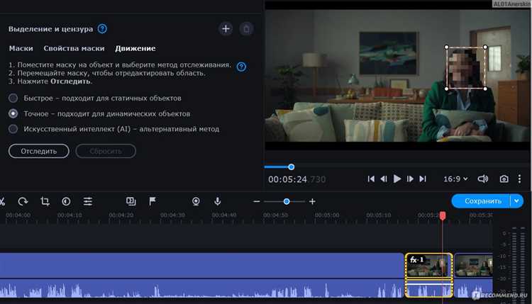Image resolution: width=532 pixels, height=304 pixels.
Task: Record voiceover with microphone icon
Action: click(x=218, y=202)
